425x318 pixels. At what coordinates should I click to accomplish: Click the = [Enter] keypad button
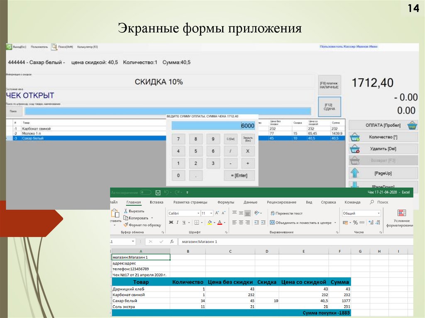(239, 175)
